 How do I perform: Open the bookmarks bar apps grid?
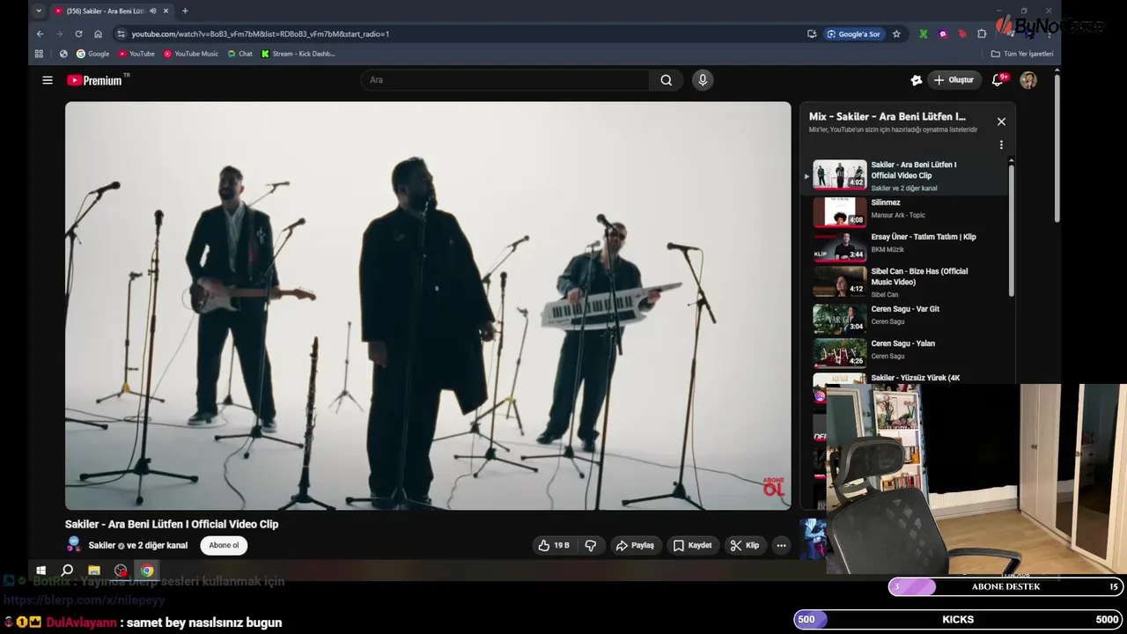coord(39,54)
